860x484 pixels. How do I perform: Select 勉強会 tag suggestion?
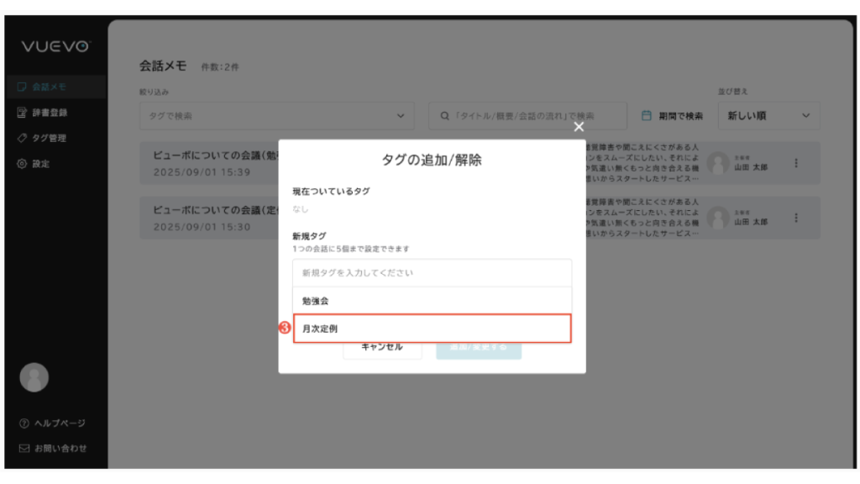point(432,300)
